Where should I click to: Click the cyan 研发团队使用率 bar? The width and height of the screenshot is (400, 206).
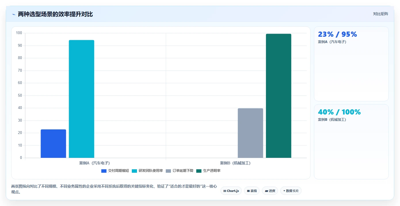pyautogui.click(x=81, y=99)
